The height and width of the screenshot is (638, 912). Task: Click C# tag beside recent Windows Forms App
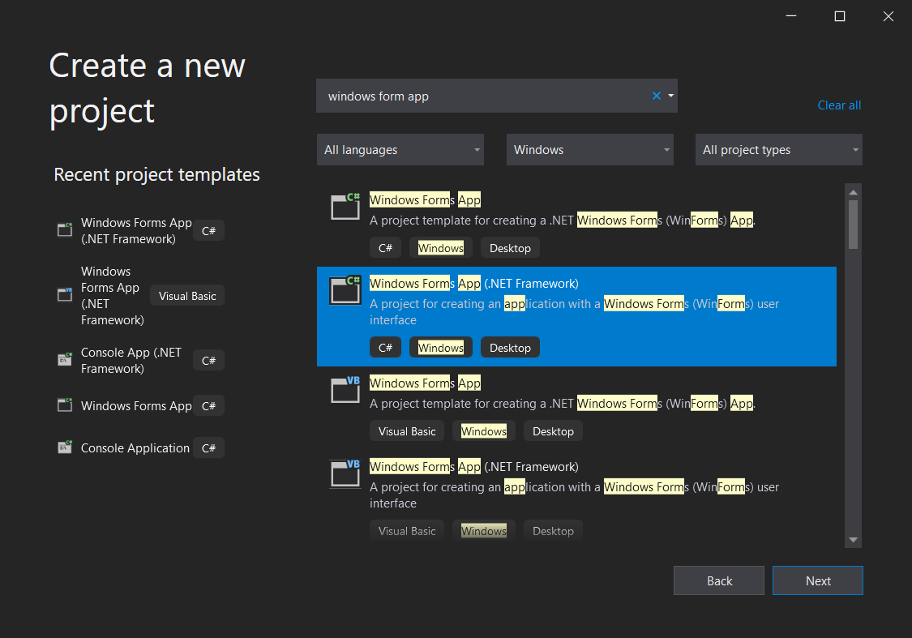(x=208, y=406)
